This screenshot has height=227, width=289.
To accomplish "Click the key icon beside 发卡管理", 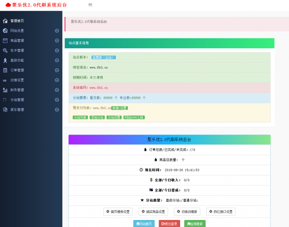I will pyautogui.click(x=5, y=50).
